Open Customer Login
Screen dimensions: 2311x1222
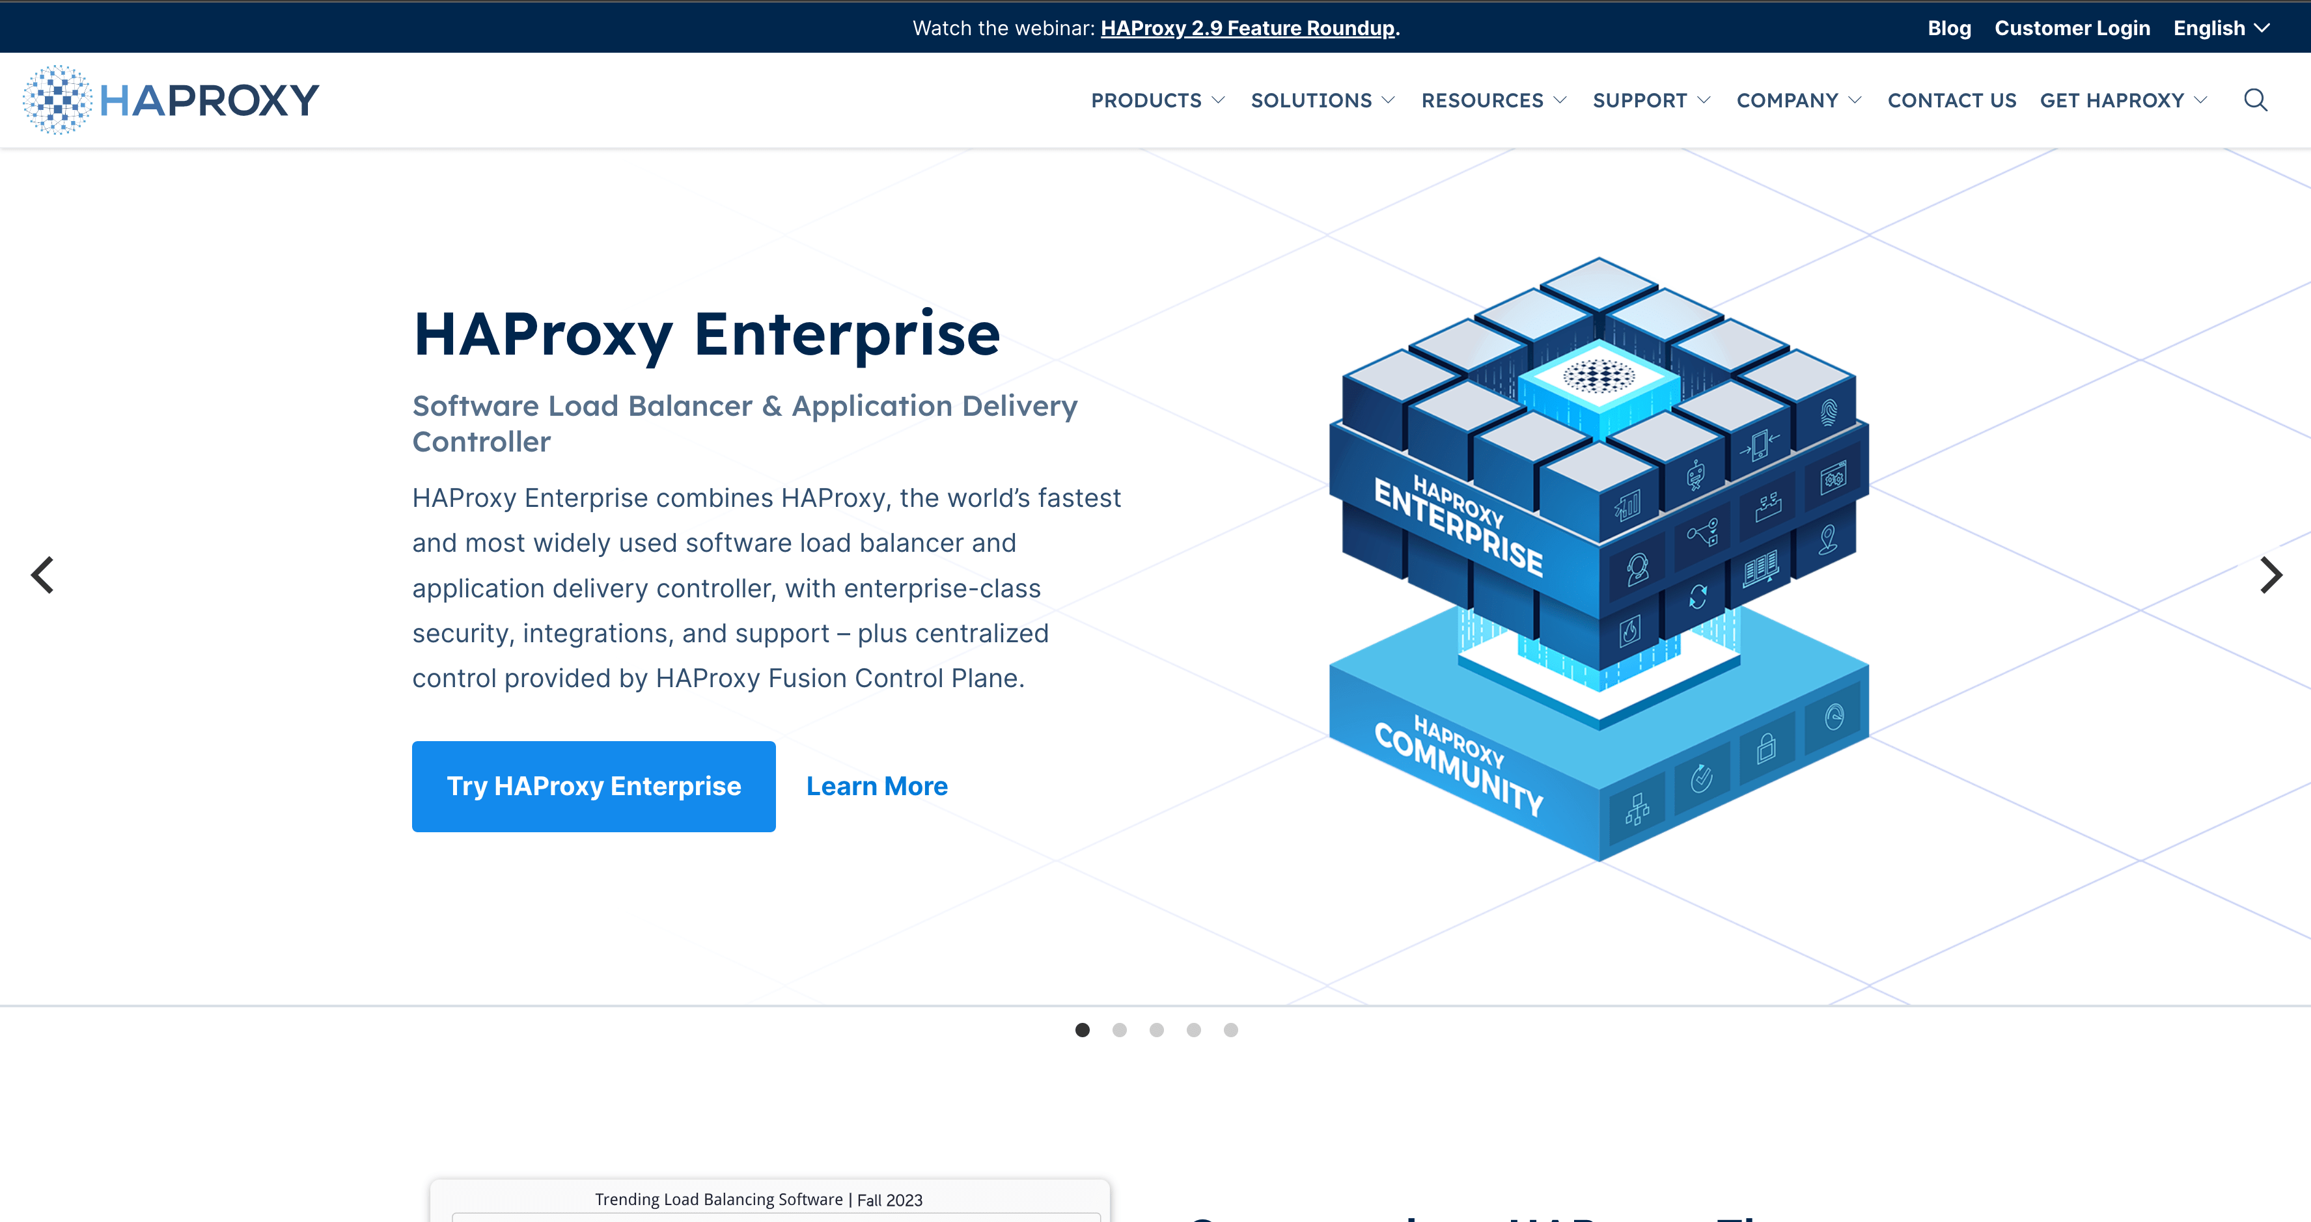click(x=2071, y=28)
